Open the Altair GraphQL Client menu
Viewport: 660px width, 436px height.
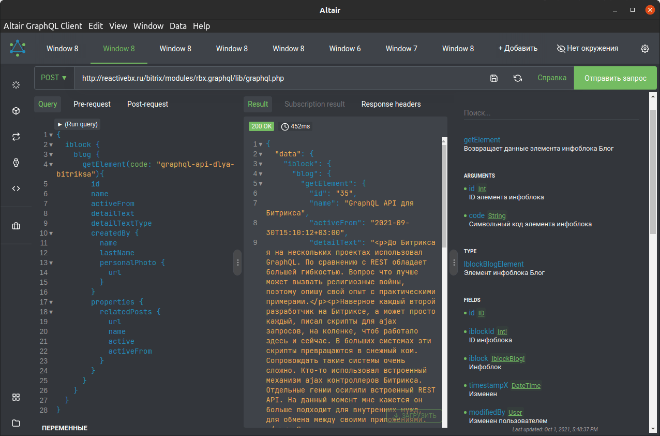coord(43,26)
